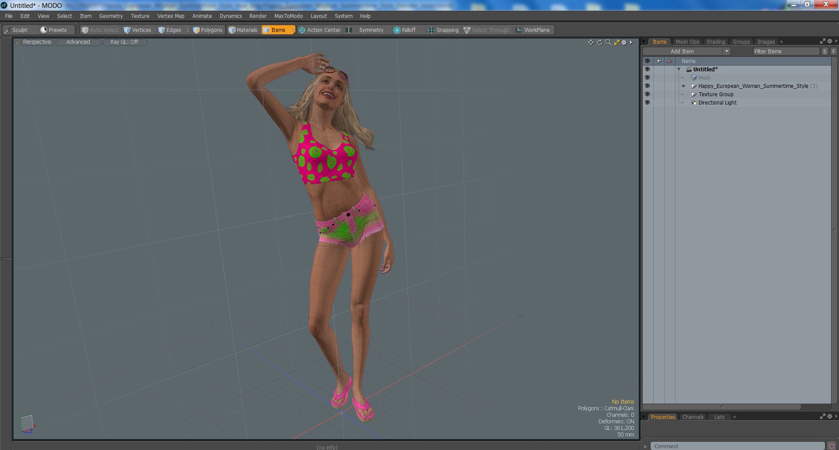The height and width of the screenshot is (450, 839).
Task: Click the Add Item button
Action: point(682,52)
